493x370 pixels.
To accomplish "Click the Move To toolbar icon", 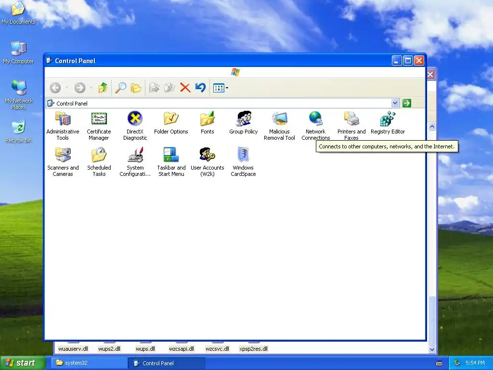I will 154,88.
